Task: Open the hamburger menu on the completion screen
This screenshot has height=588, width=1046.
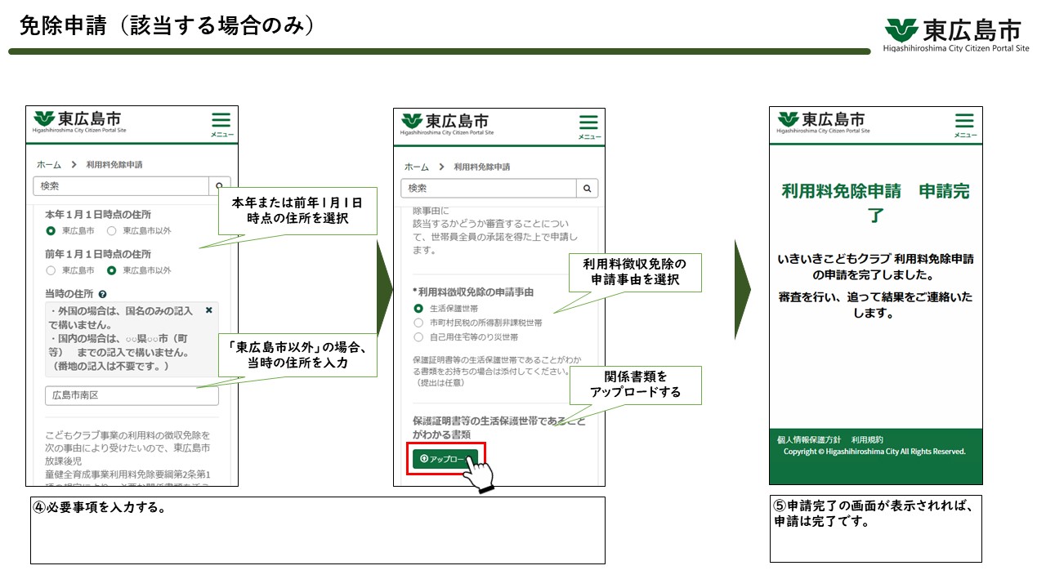Action: click(x=966, y=119)
